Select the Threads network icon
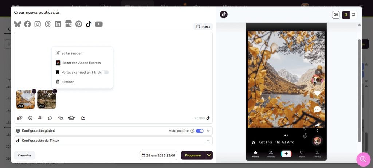The height and width of the screenshot is (168, 373). (x=48, y=24)
